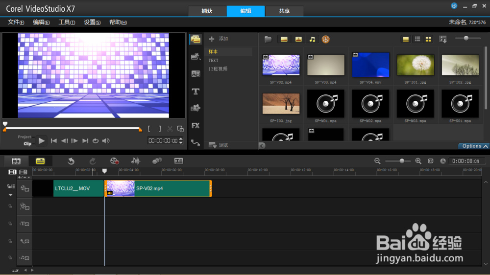Open the 设置 (Settings) menu
Screen dimensions: 490x275
click(92, 22)
